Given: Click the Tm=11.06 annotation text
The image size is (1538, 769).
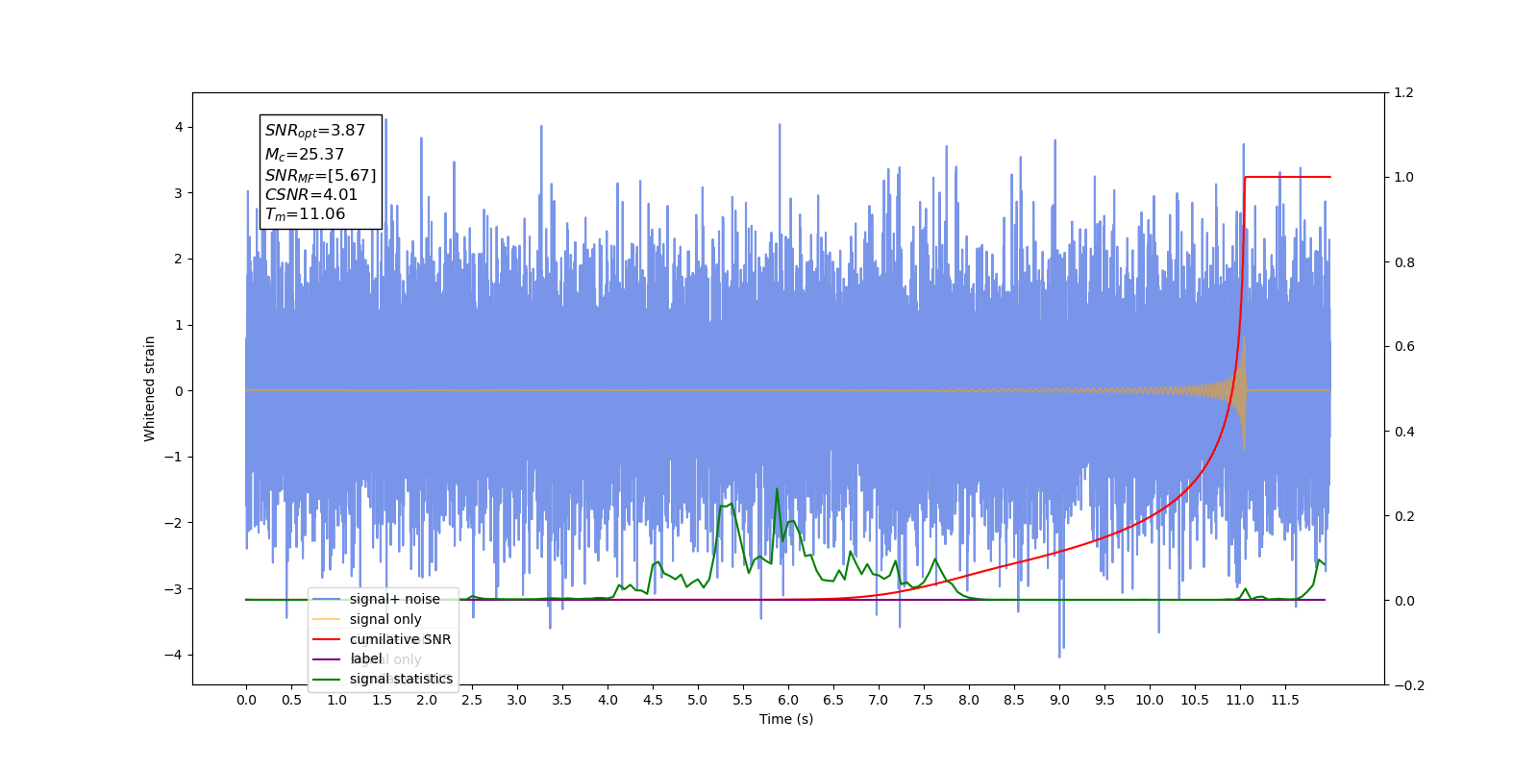Looking at the screenshot, I should click(x=305, y=214).
